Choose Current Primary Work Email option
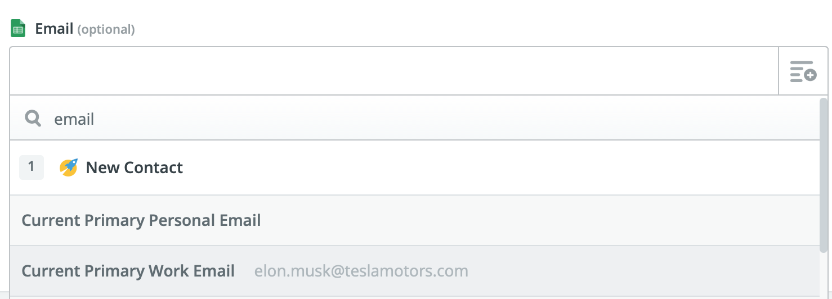 point(415,271)
